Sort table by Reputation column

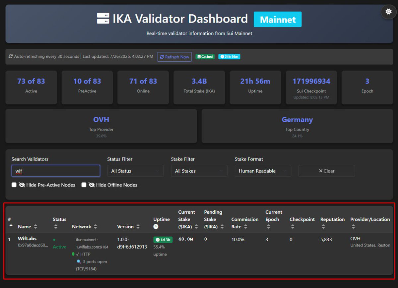323,227
